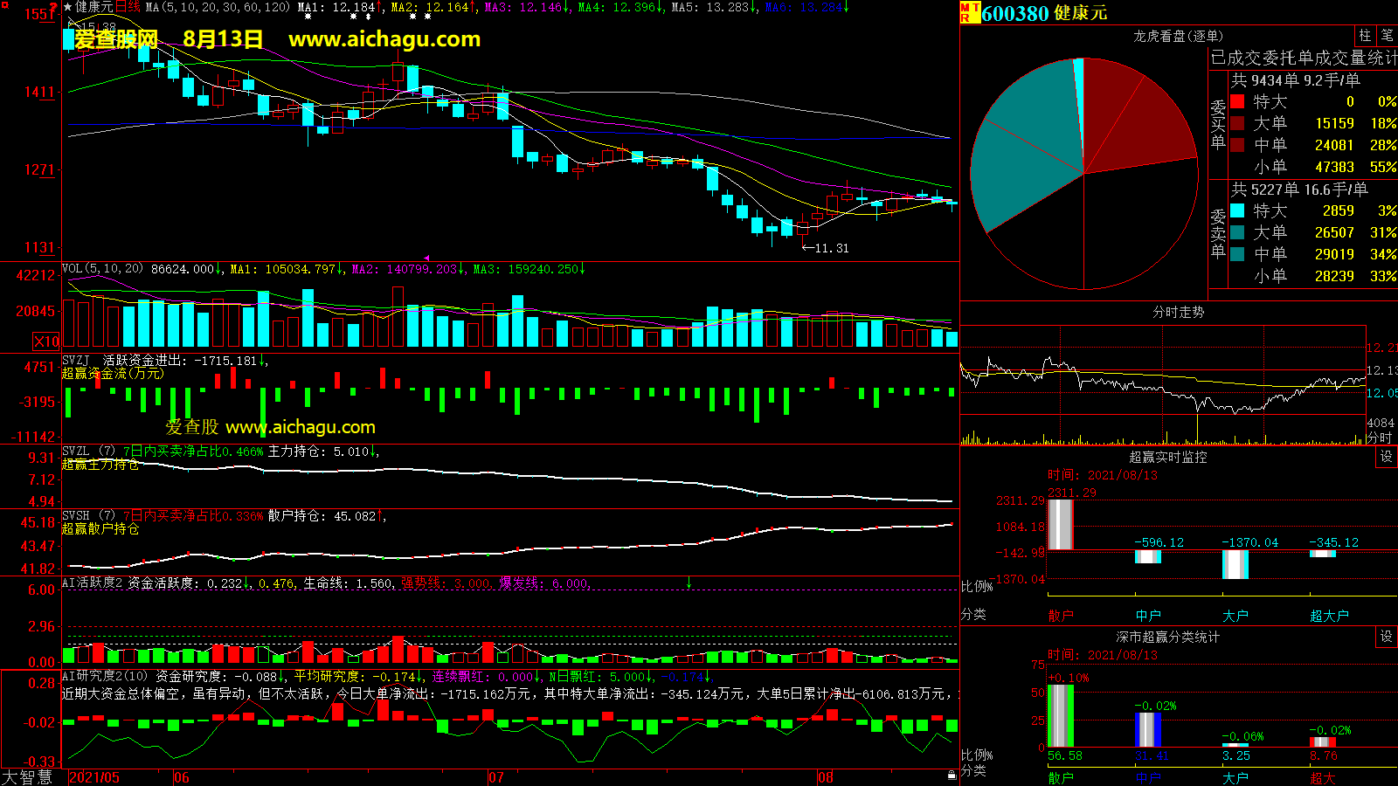The height and width of the screenshot is (786, 1398).
Task: Switch 龙虎看盘 to 柱 bar view
Action: [x=1365, y=36]
